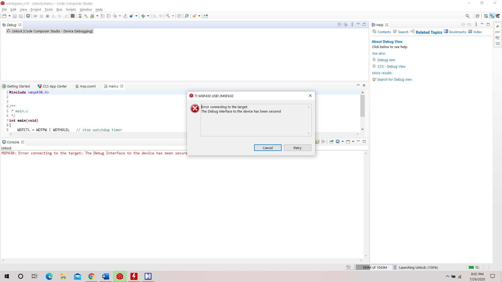This screenshot has width=502, height=282.
Task: Open Code Composer Studio in taskbar
Action: [120, 276]
